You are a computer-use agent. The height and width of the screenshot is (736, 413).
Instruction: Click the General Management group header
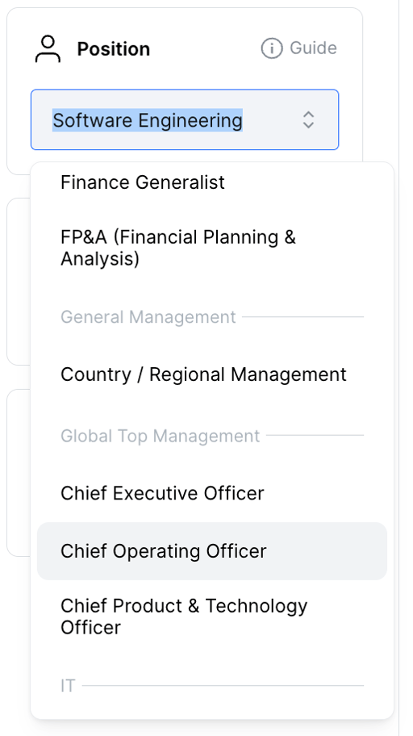click(148, 317)
